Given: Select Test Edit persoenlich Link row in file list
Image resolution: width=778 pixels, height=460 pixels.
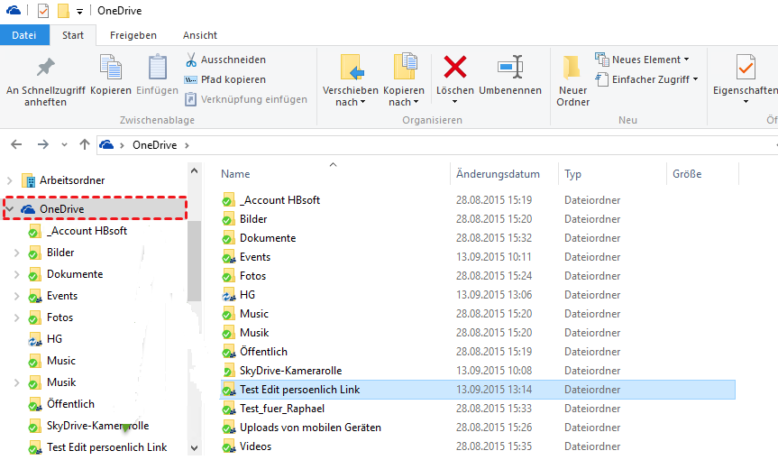Looking at the screenshot, I should coord(477,390).
